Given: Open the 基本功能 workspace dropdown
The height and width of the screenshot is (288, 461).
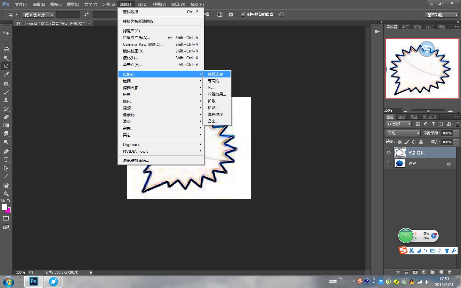Looking at the screenshot, I should [442, 15].
